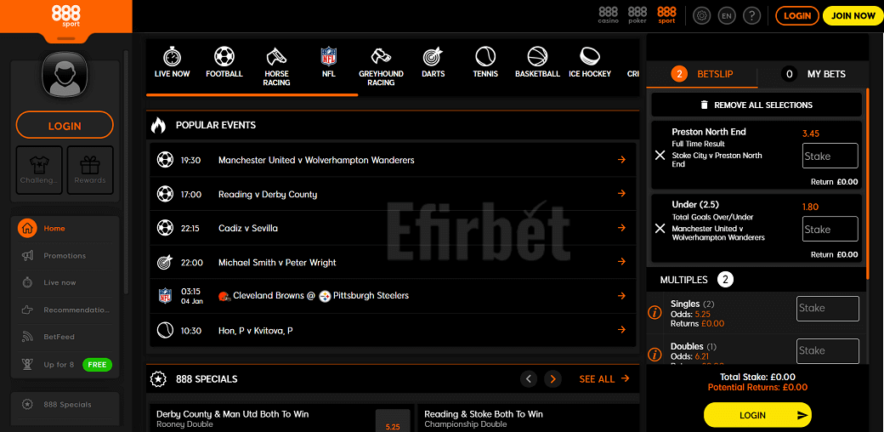Click the sidebar LOGIN button
884x432 pixels.
(65, 125)
